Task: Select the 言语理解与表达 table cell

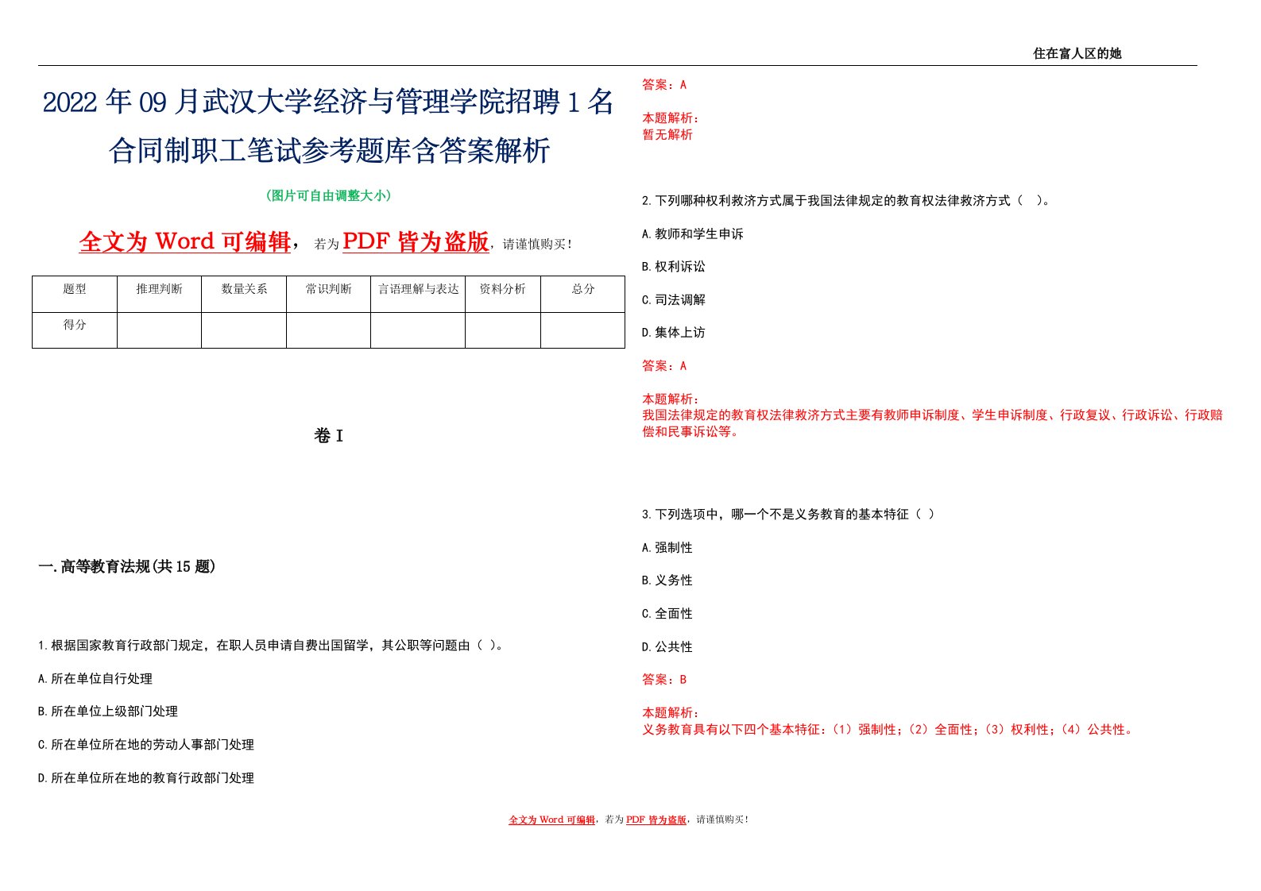Action: (418, 294)
